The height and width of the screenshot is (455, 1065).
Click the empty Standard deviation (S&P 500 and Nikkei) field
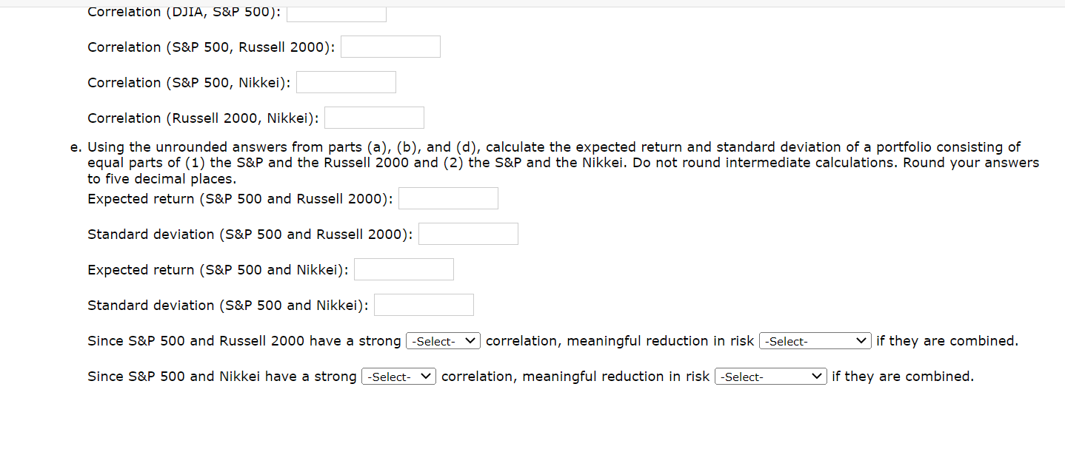[424, 304]
